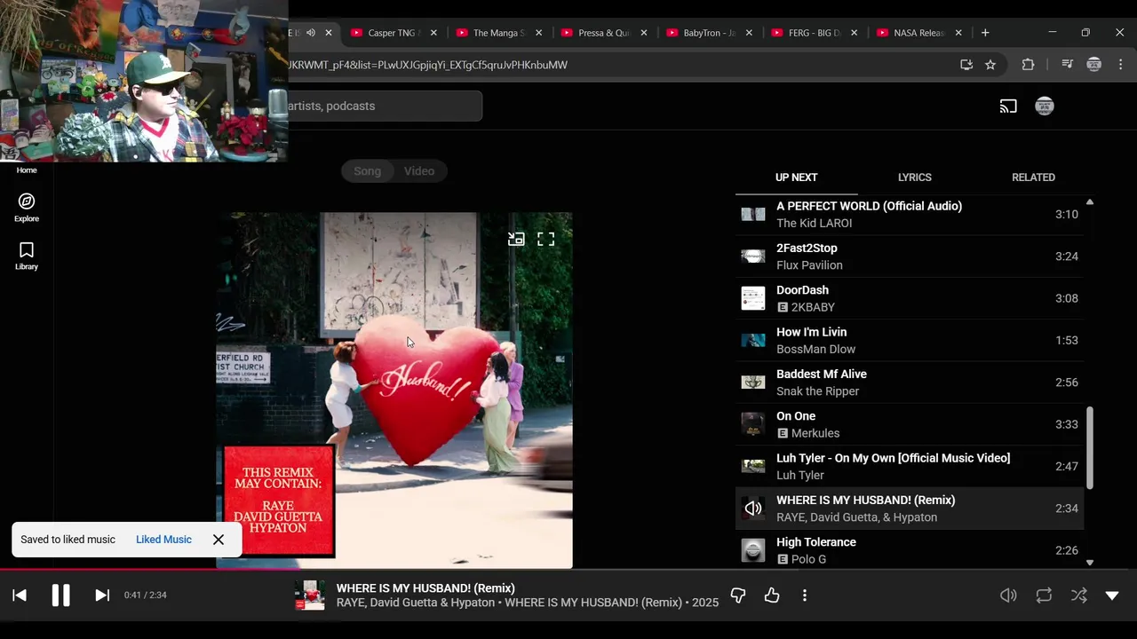The height and width of the screenshot is (639, 1137).
Task: Open the Liked Music link in toast
Action: (x=163, y=540)
